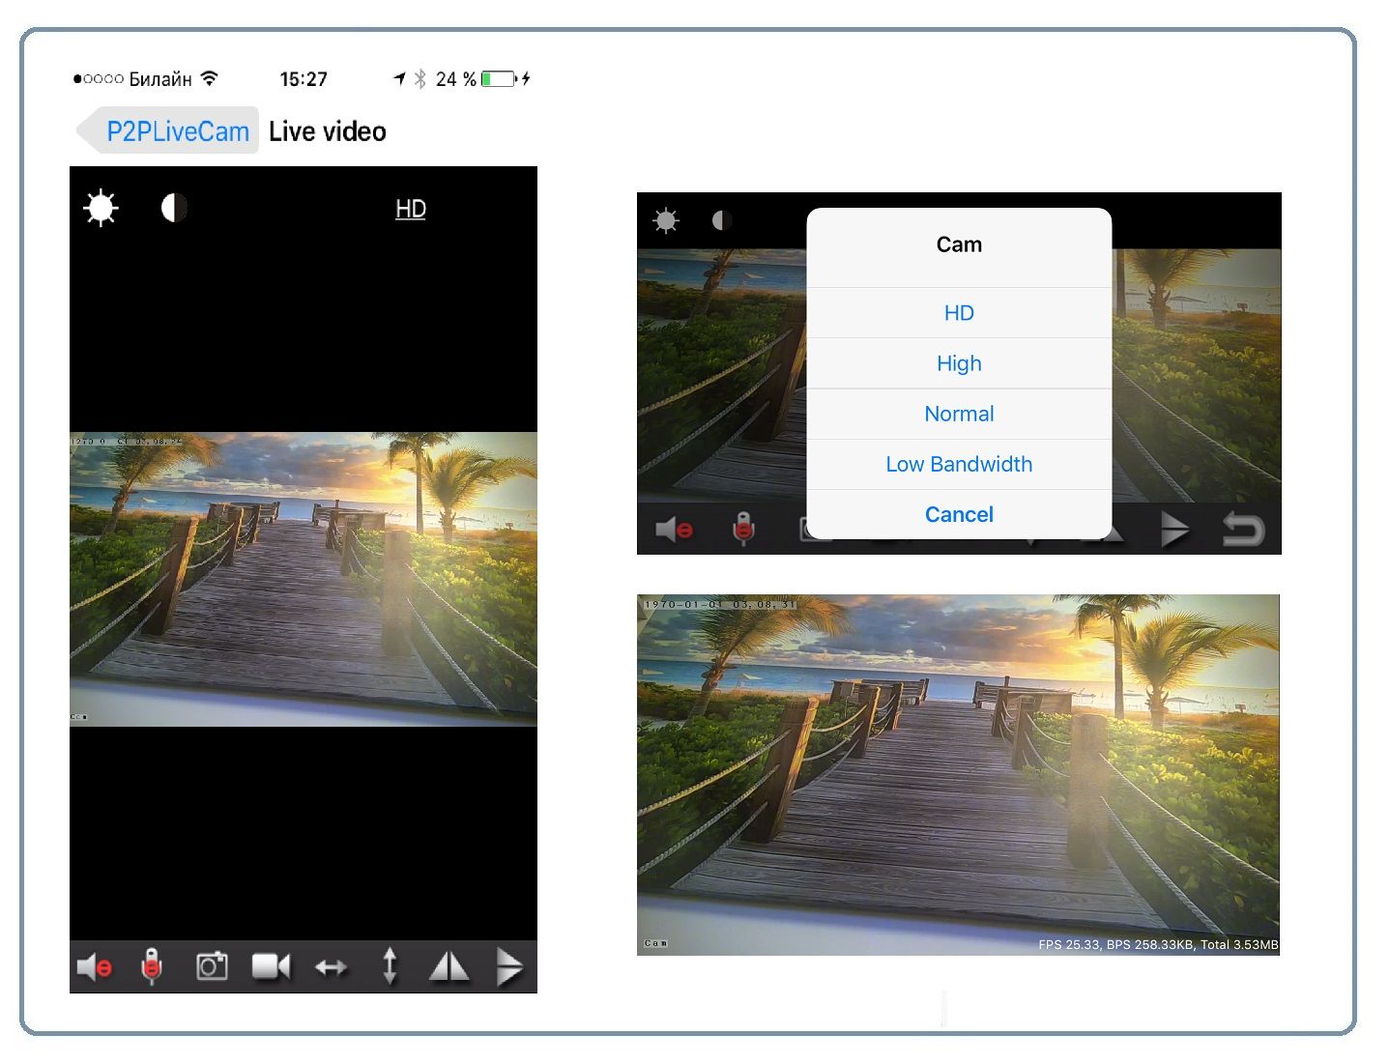
Task: Select HD in the Cam quality menu
Action: point(959,313)
